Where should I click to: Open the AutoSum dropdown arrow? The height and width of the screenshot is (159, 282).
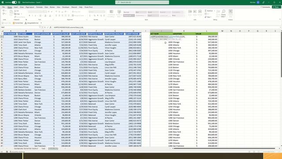pos(215,11)
